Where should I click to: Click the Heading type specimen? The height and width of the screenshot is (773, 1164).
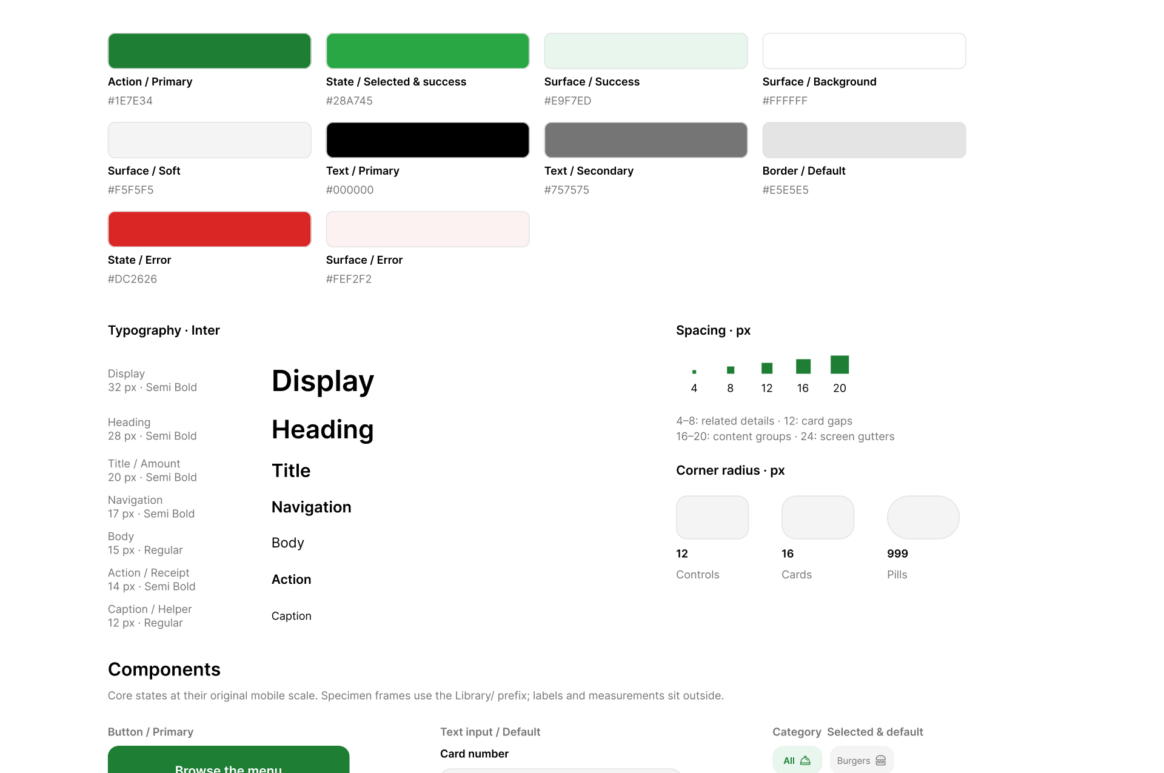[323, 430]
